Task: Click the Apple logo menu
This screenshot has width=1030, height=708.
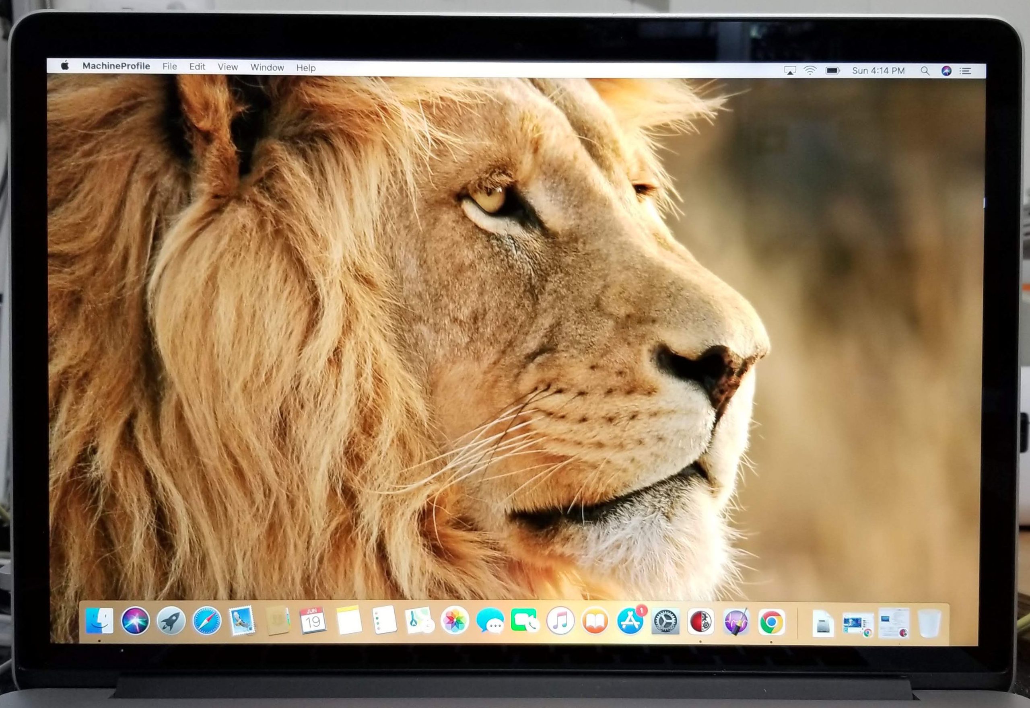Action: click(65, 66)
